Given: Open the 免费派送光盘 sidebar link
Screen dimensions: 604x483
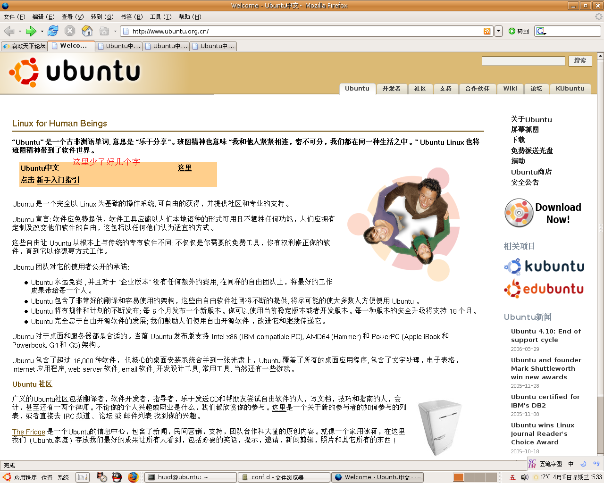Looking at the screenshot, I should [x=532, y=151].
